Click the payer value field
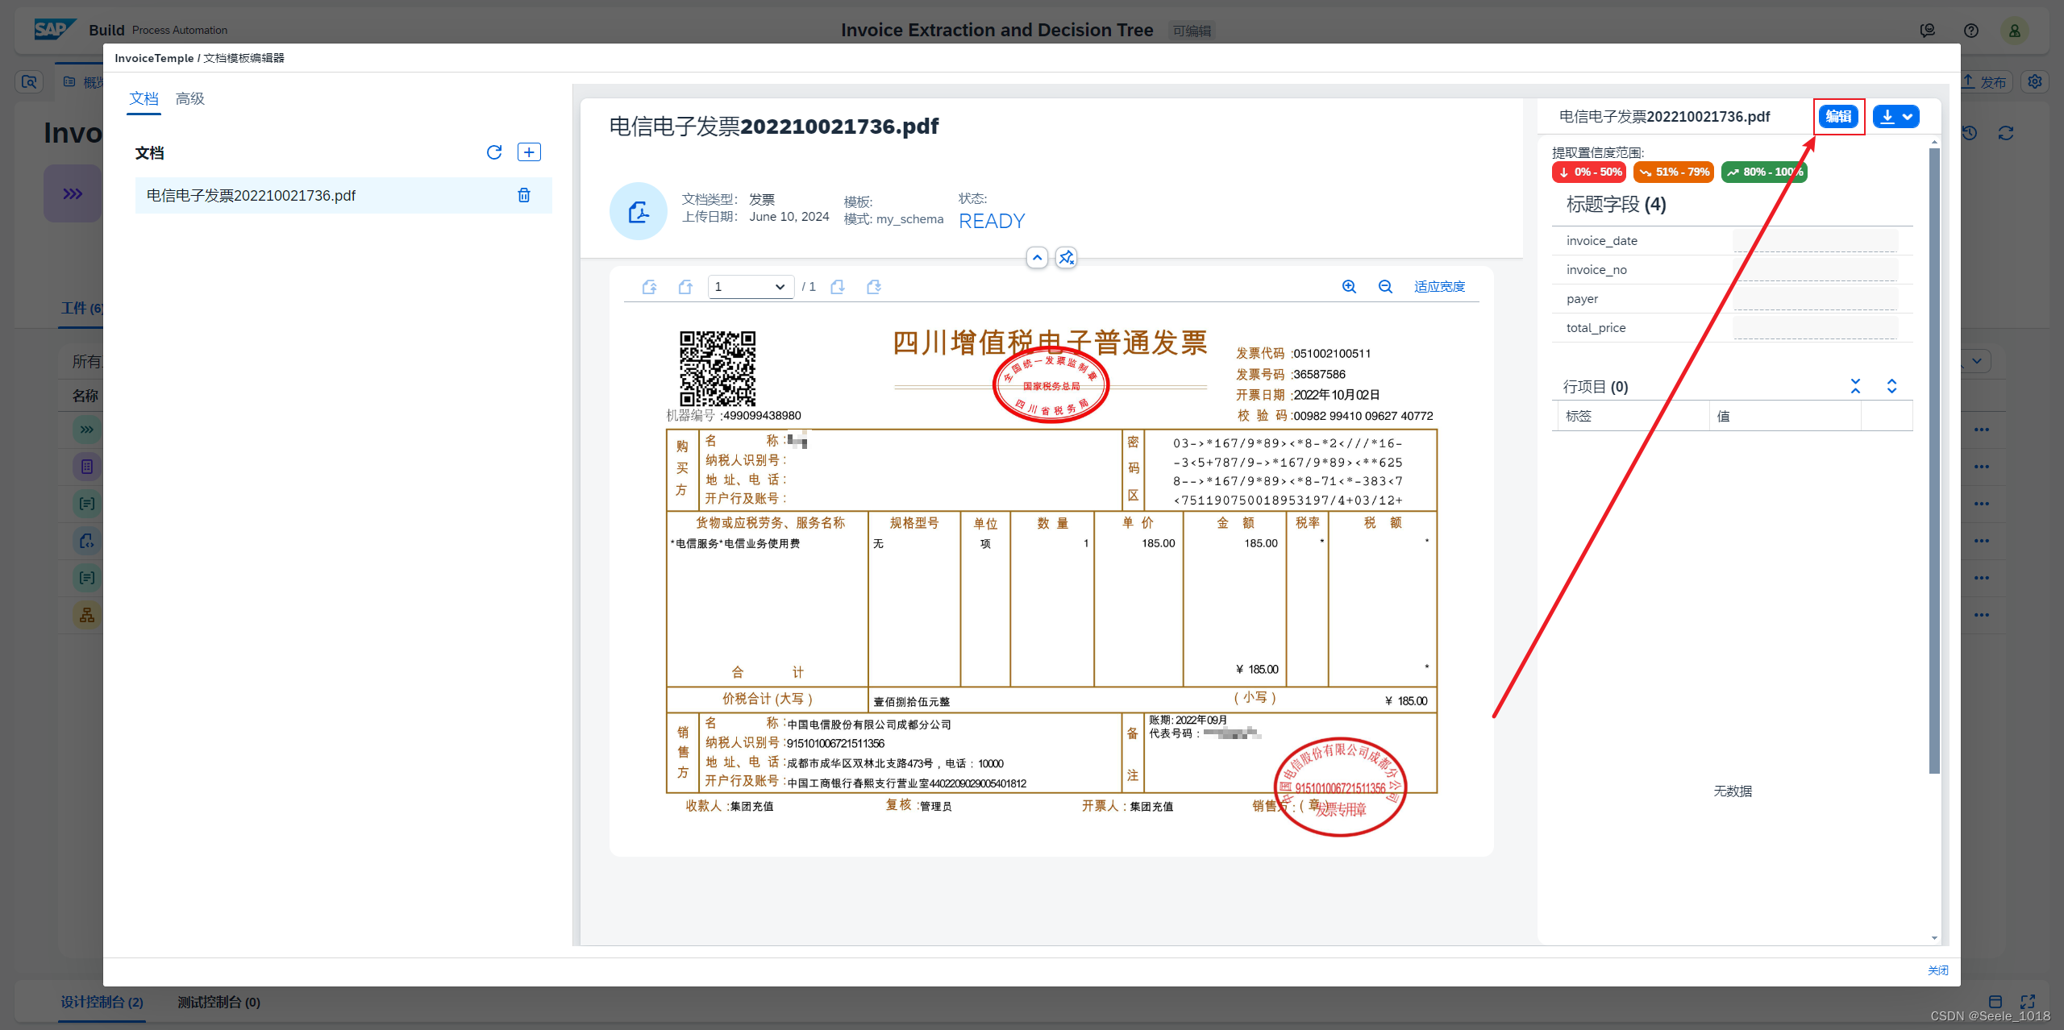 click(1816, 298)
